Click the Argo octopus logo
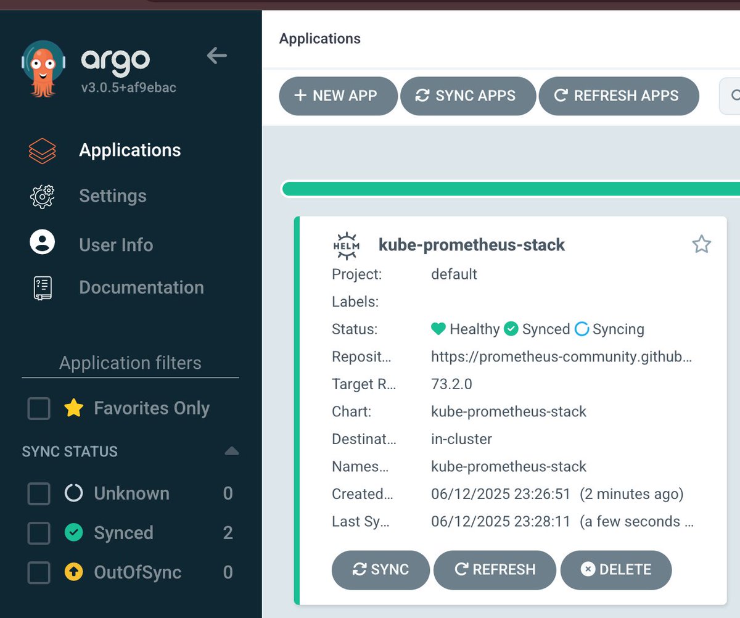Image resolution: width=740 pixels, height=618 pixels. click(43, 68)
